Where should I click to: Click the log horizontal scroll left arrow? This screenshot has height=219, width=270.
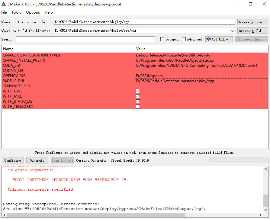(x=4, y=215)
